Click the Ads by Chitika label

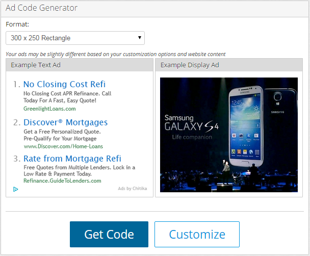(133, 188)
